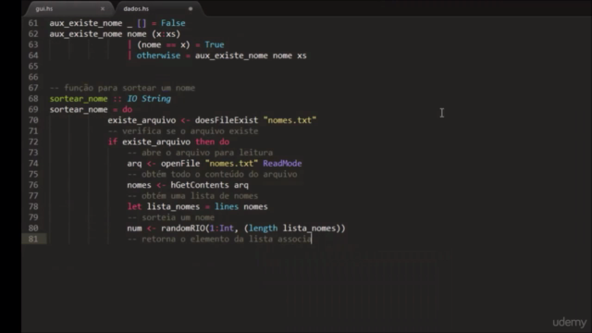
Task: Click the 'IO String' type signature
Action: (149, 99)
